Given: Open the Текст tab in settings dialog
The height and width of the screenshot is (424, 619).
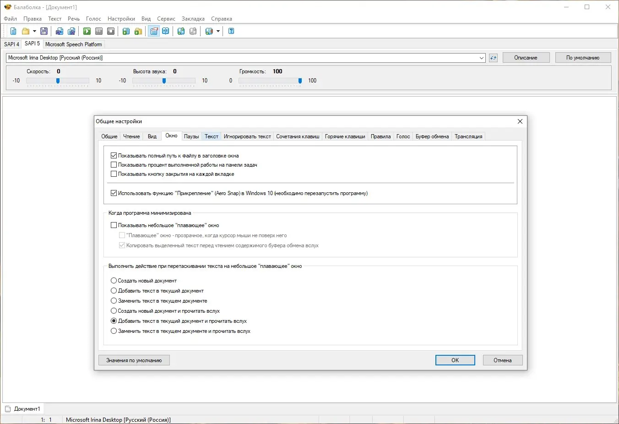Looking at the screenshot, I should pyautogui.click(x=212, y=136).
